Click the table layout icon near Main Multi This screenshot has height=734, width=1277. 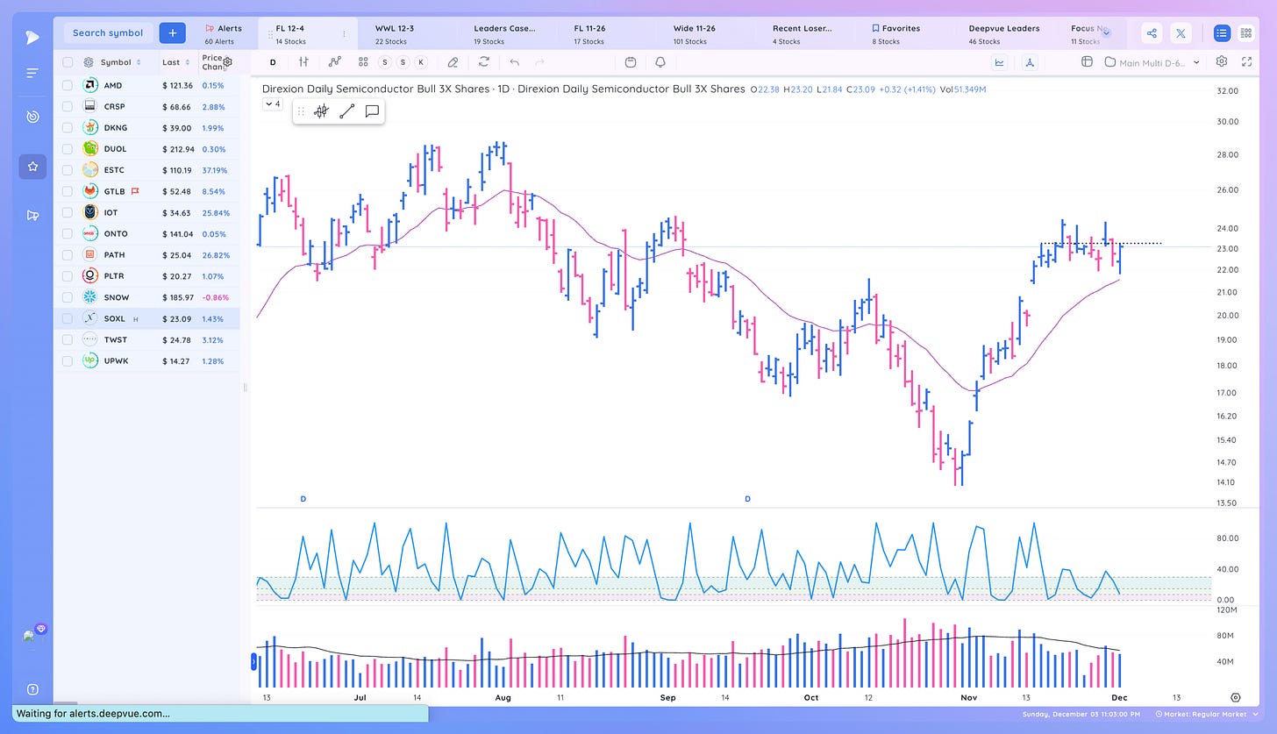tap(1087, 62)
